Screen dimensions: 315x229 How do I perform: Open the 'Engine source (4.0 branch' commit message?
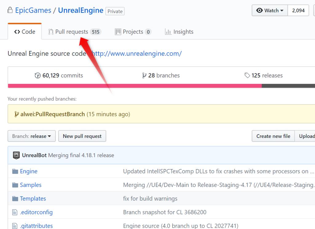click(181, 226)
